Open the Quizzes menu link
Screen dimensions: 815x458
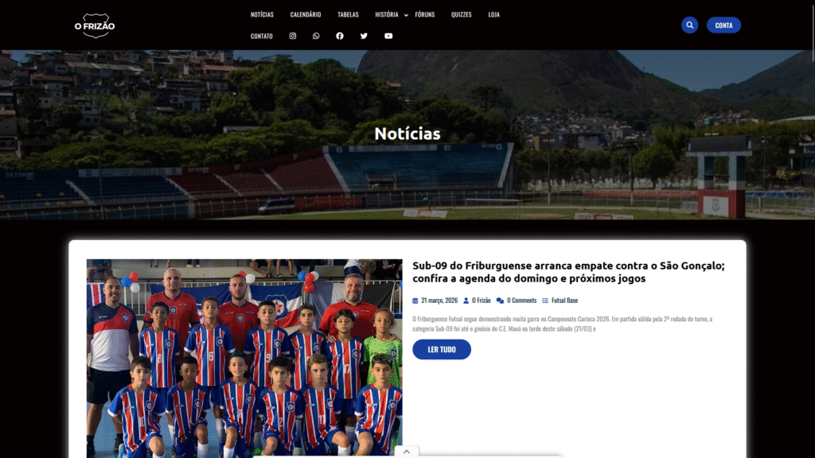(x=462, y=14)
